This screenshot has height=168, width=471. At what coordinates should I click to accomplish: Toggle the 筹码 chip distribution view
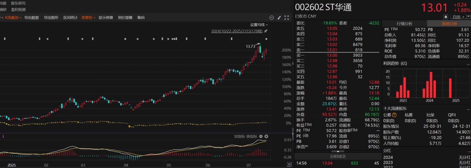tap(141, 18)
